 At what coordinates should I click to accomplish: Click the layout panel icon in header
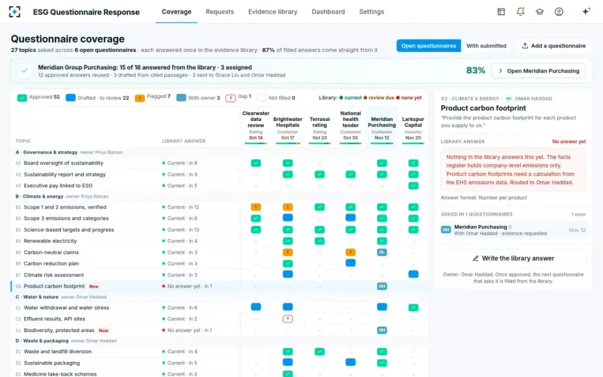(501, 12)
